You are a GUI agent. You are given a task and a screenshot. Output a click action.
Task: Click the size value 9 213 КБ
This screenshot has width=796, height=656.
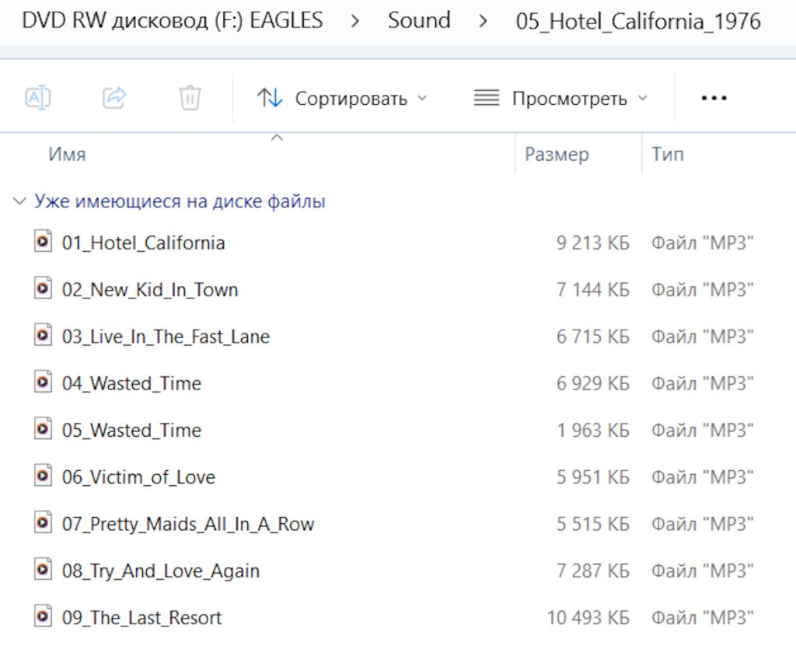[593, 243]
